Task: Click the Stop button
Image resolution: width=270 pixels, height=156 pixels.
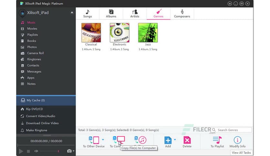Action: tap(28, 151)
